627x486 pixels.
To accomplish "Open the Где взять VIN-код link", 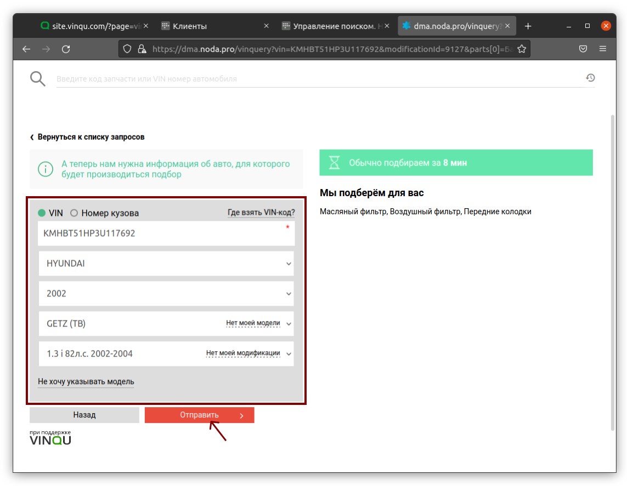I will pos(261,213).
